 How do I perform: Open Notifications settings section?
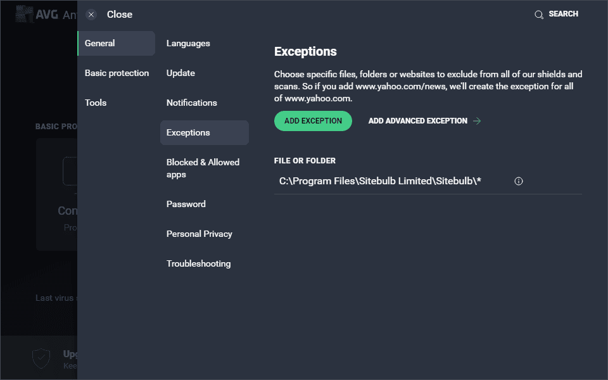[x=191, y=103]
